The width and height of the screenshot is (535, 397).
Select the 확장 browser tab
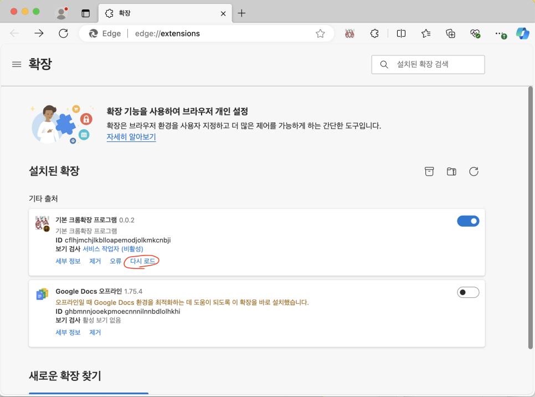coord(161,13)
